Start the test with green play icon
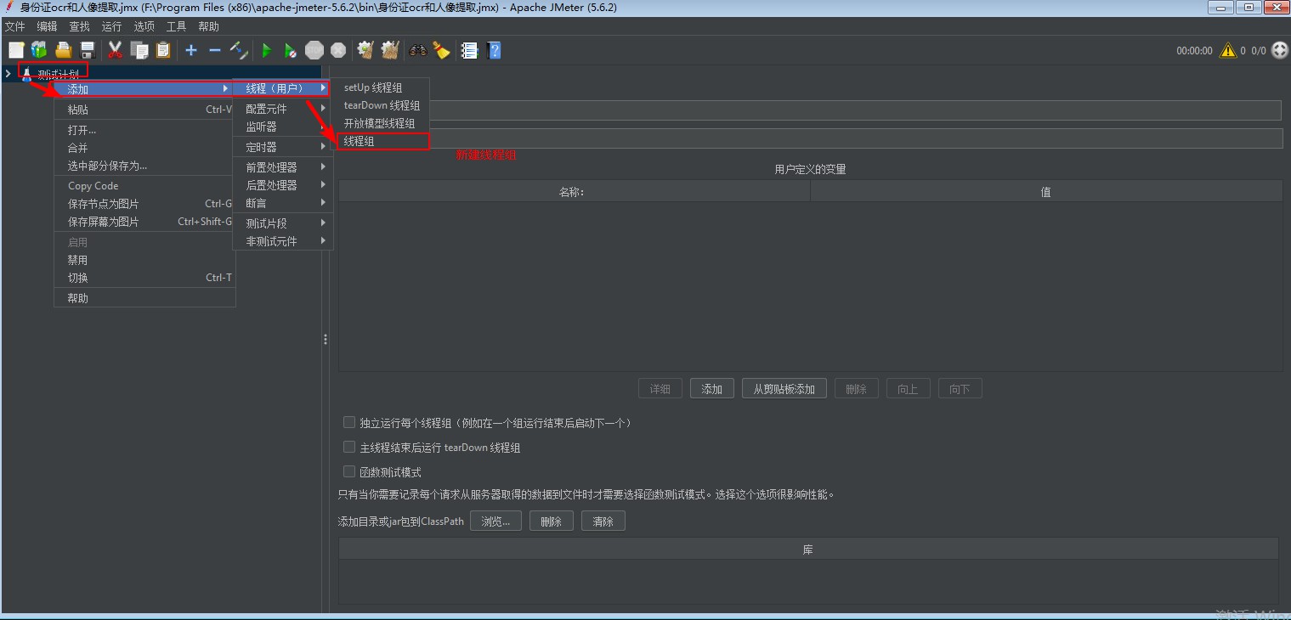 click(x=267, y=50)
